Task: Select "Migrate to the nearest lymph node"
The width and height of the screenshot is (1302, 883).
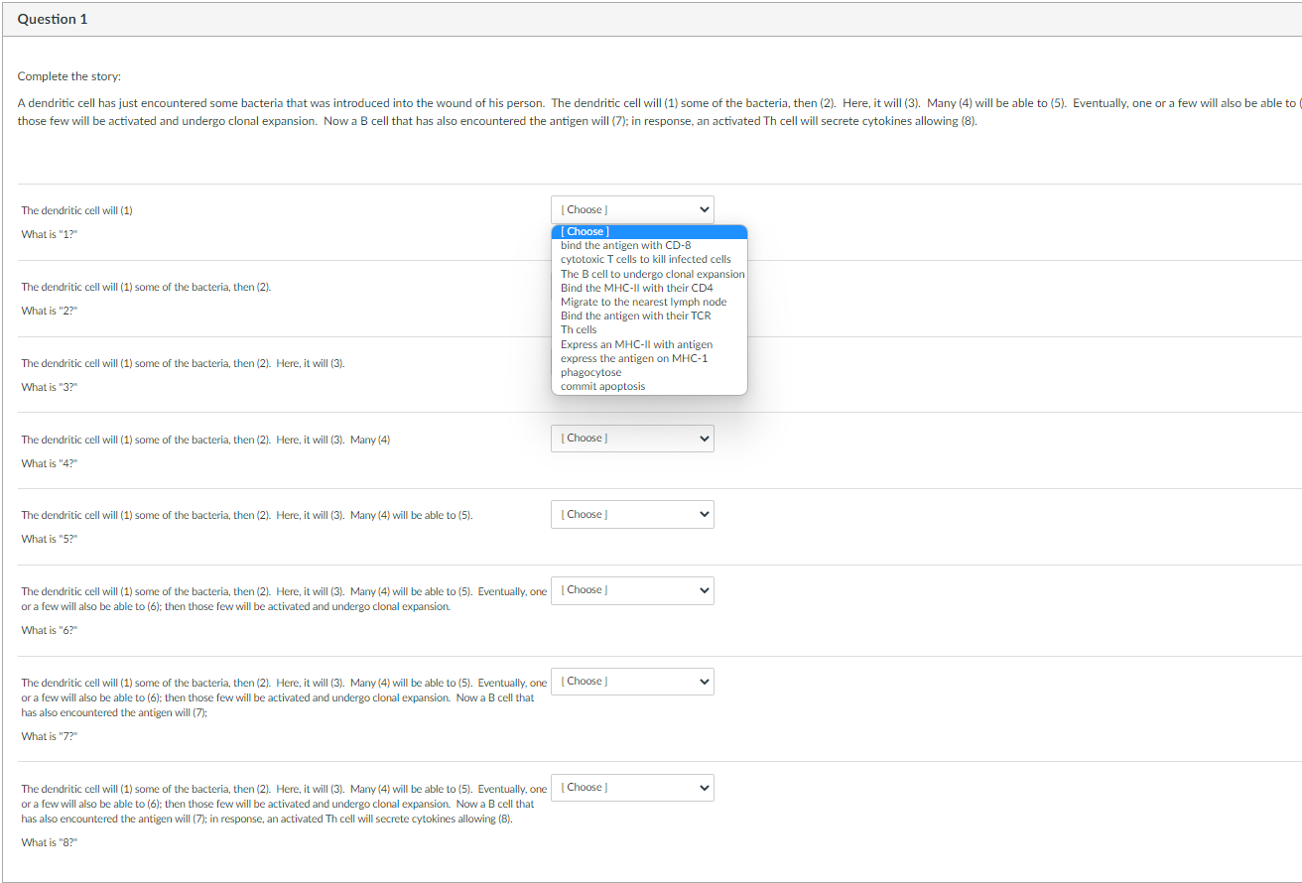Action: 649,302
